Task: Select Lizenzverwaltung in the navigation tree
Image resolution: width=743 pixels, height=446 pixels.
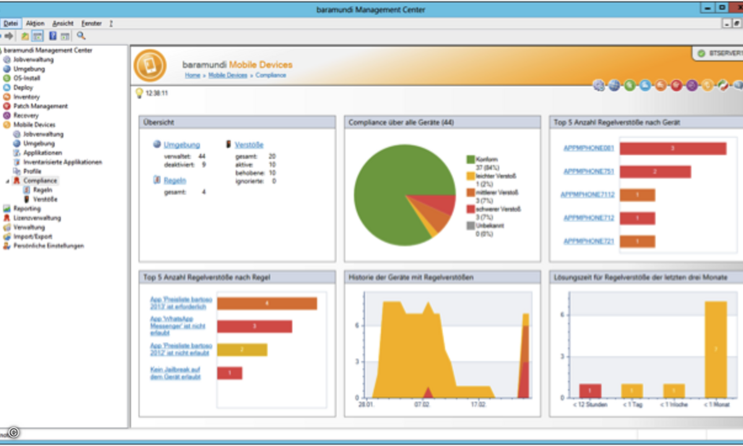Action: coord(37,218)
